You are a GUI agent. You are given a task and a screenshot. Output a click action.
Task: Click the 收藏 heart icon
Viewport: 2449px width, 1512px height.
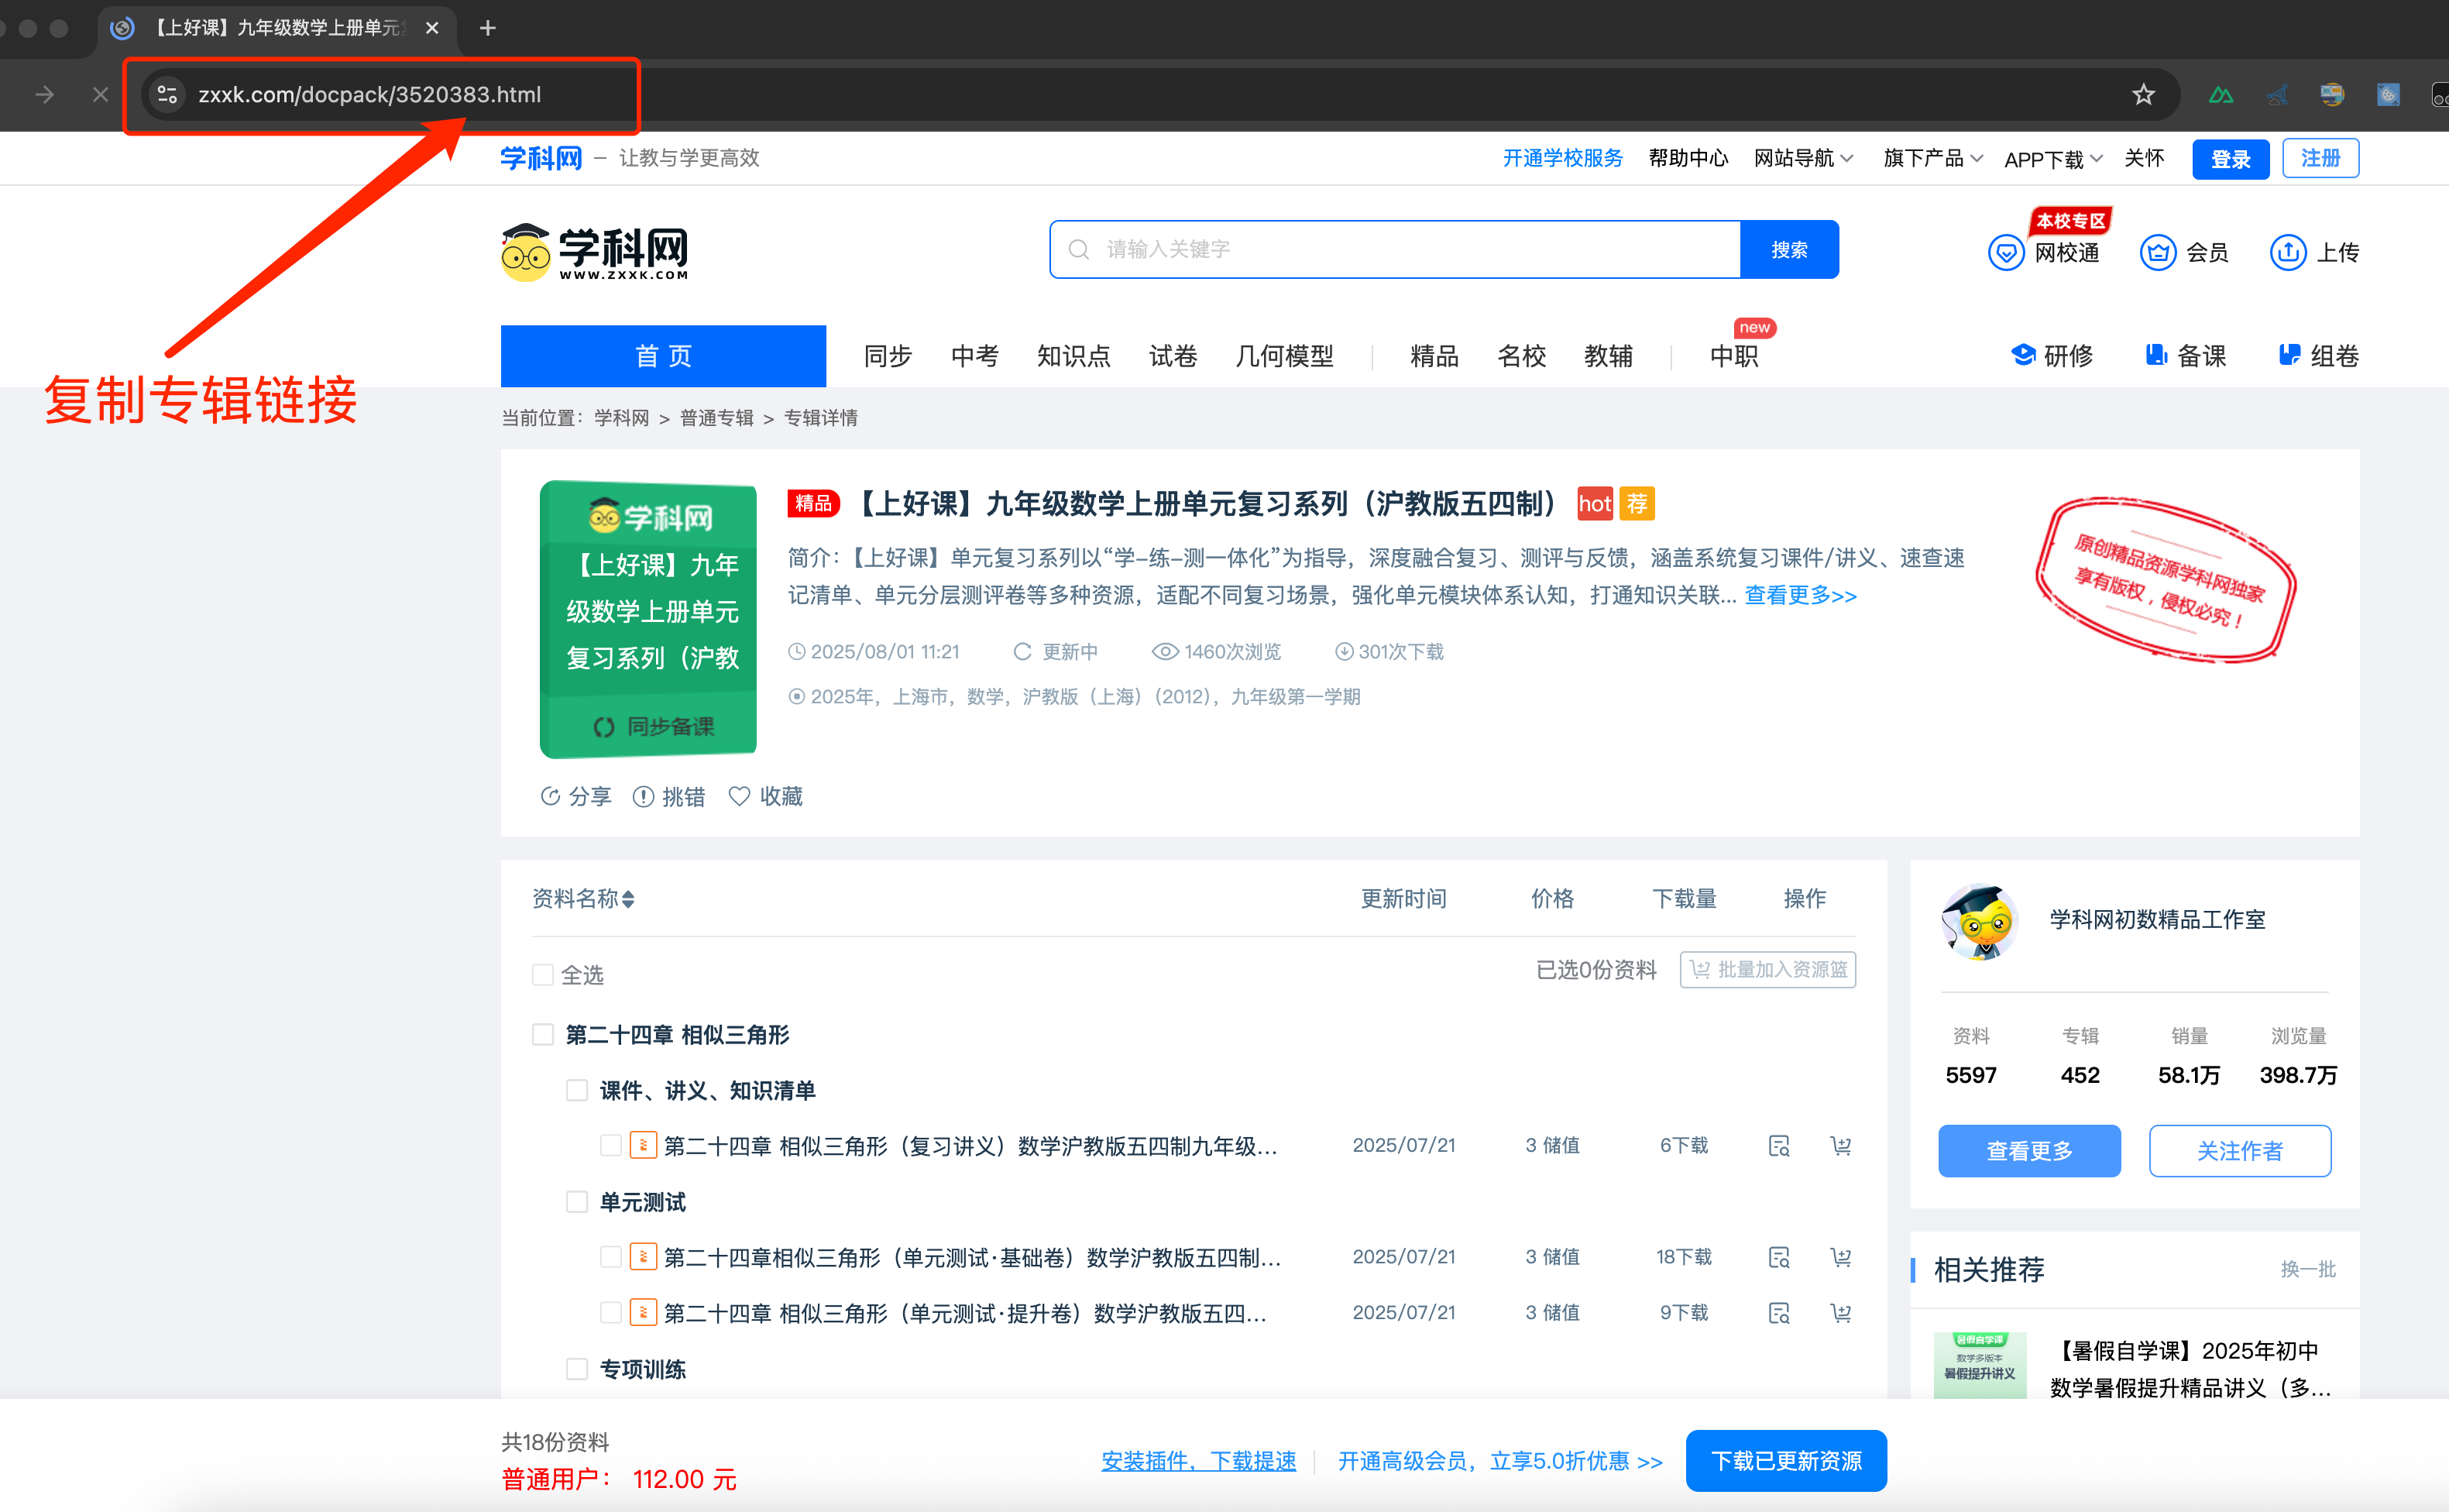739,796
